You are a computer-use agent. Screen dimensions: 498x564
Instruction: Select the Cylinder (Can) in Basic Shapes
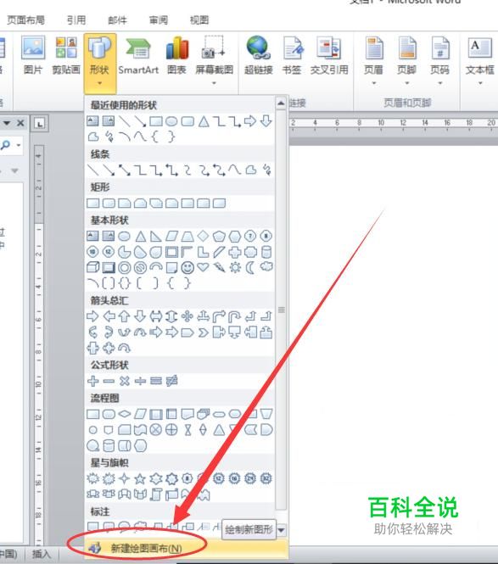pos(266,252)
